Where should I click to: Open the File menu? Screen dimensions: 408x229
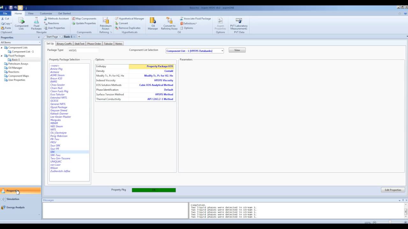point(5,13)
